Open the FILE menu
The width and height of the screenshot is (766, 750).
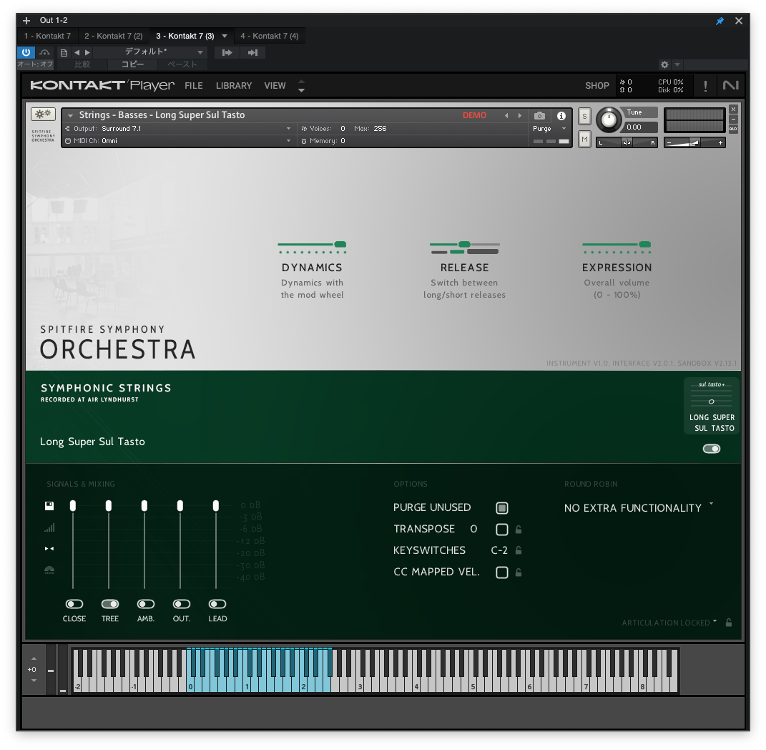point(193,86)
